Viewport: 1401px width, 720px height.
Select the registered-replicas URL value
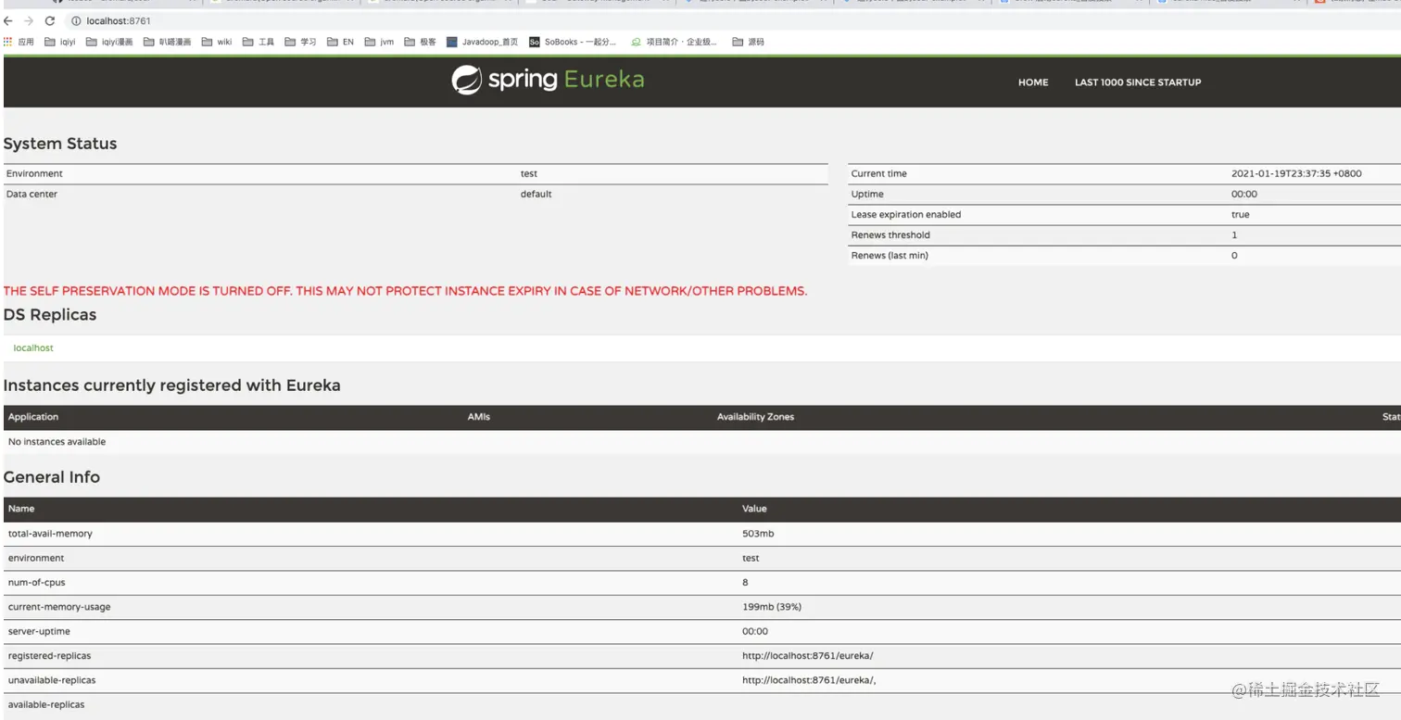(808, 656)
